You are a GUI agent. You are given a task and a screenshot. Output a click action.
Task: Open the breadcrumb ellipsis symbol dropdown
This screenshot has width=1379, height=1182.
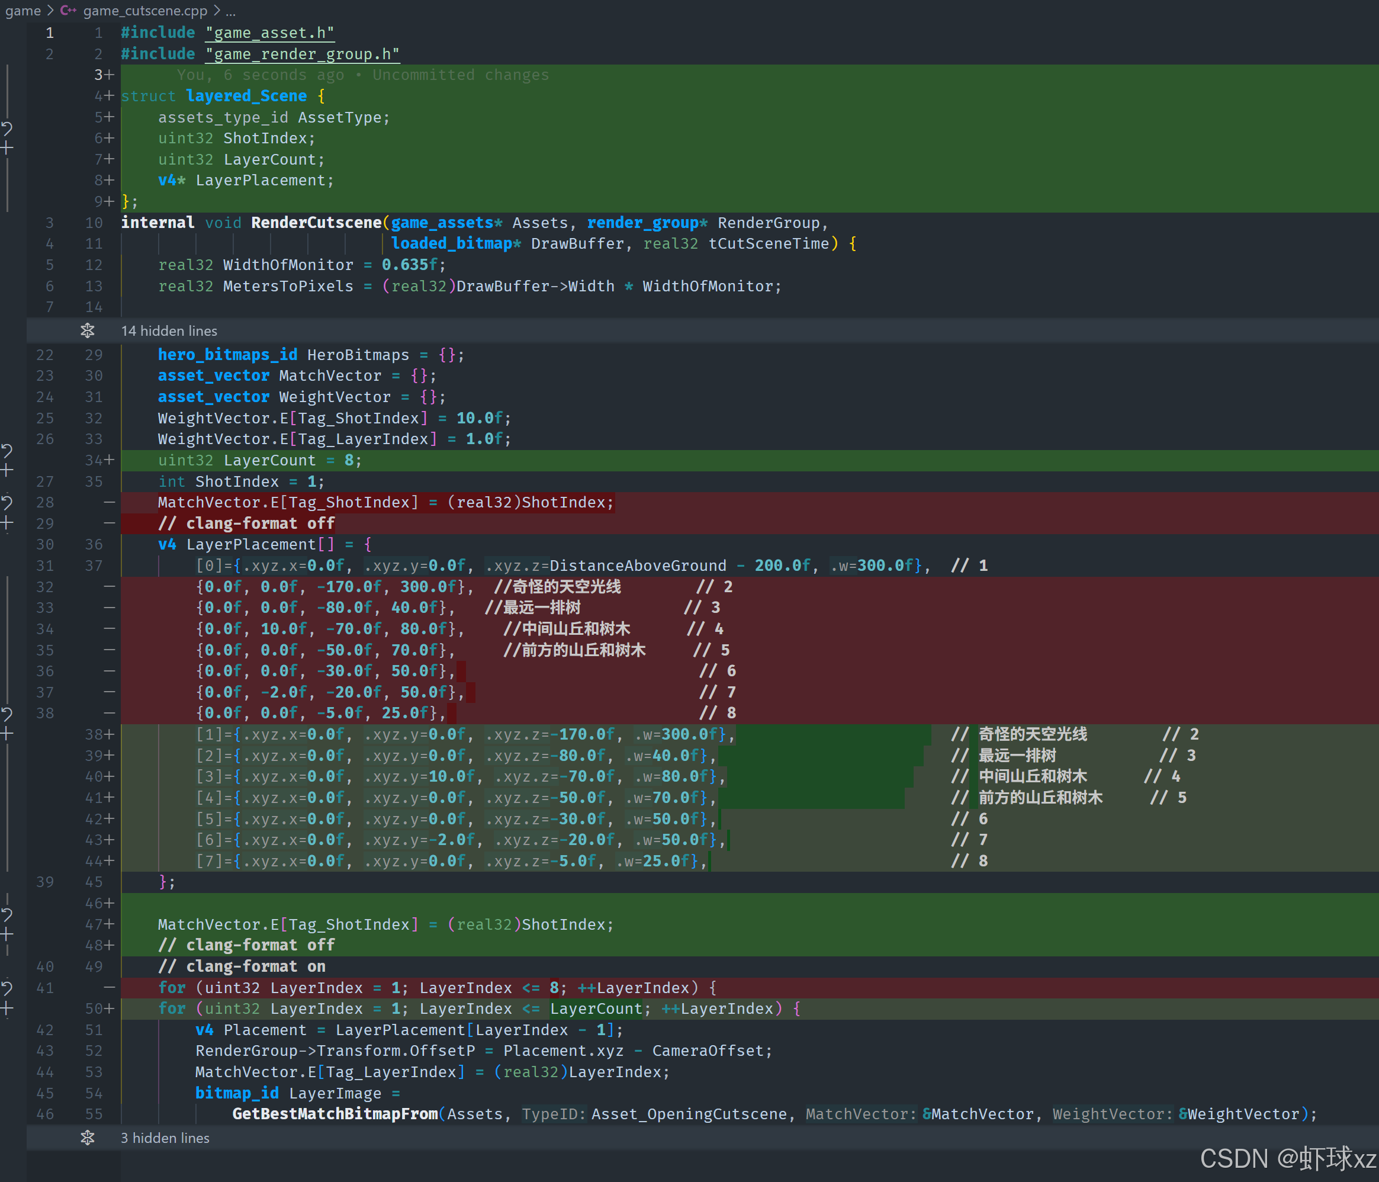pos(230,11)
